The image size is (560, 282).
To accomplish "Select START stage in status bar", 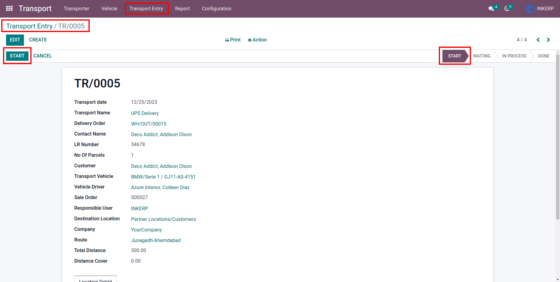I will pyautogui.click(x=455, y=56).
